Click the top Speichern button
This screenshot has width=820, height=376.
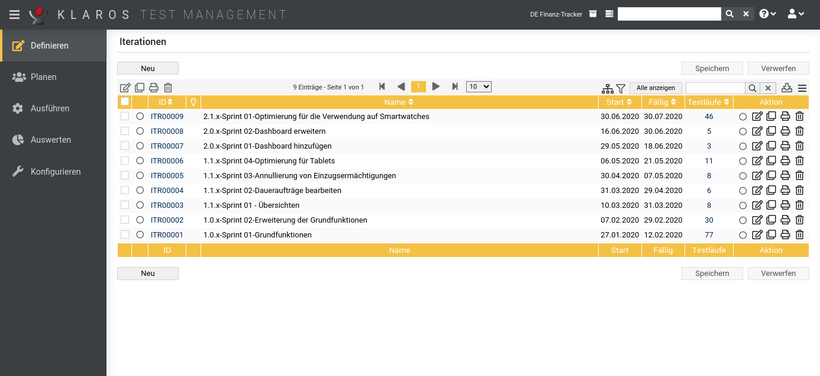point(712,68)
